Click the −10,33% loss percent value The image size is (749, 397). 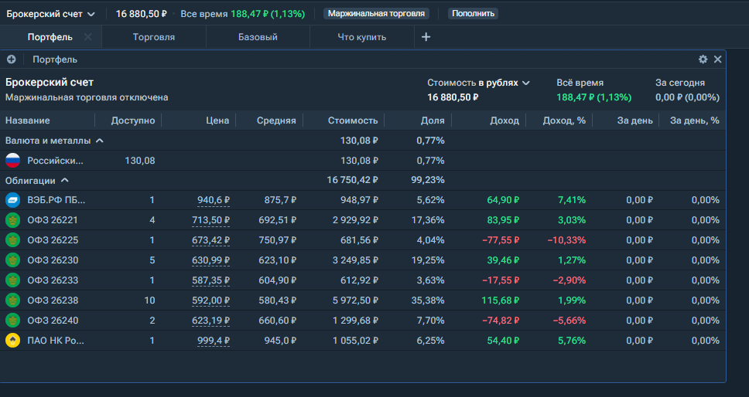pyautogui.click(x=566, y=240)
